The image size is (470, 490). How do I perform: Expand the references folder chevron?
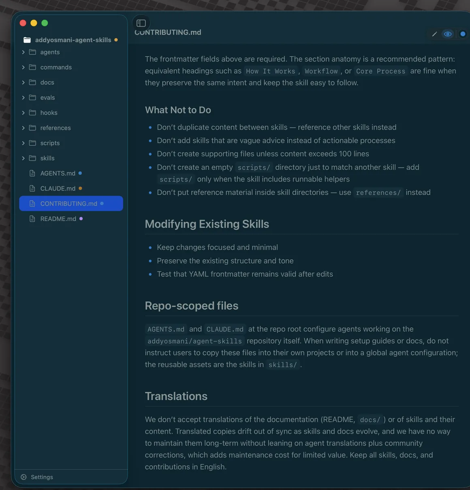coord(23,128)
